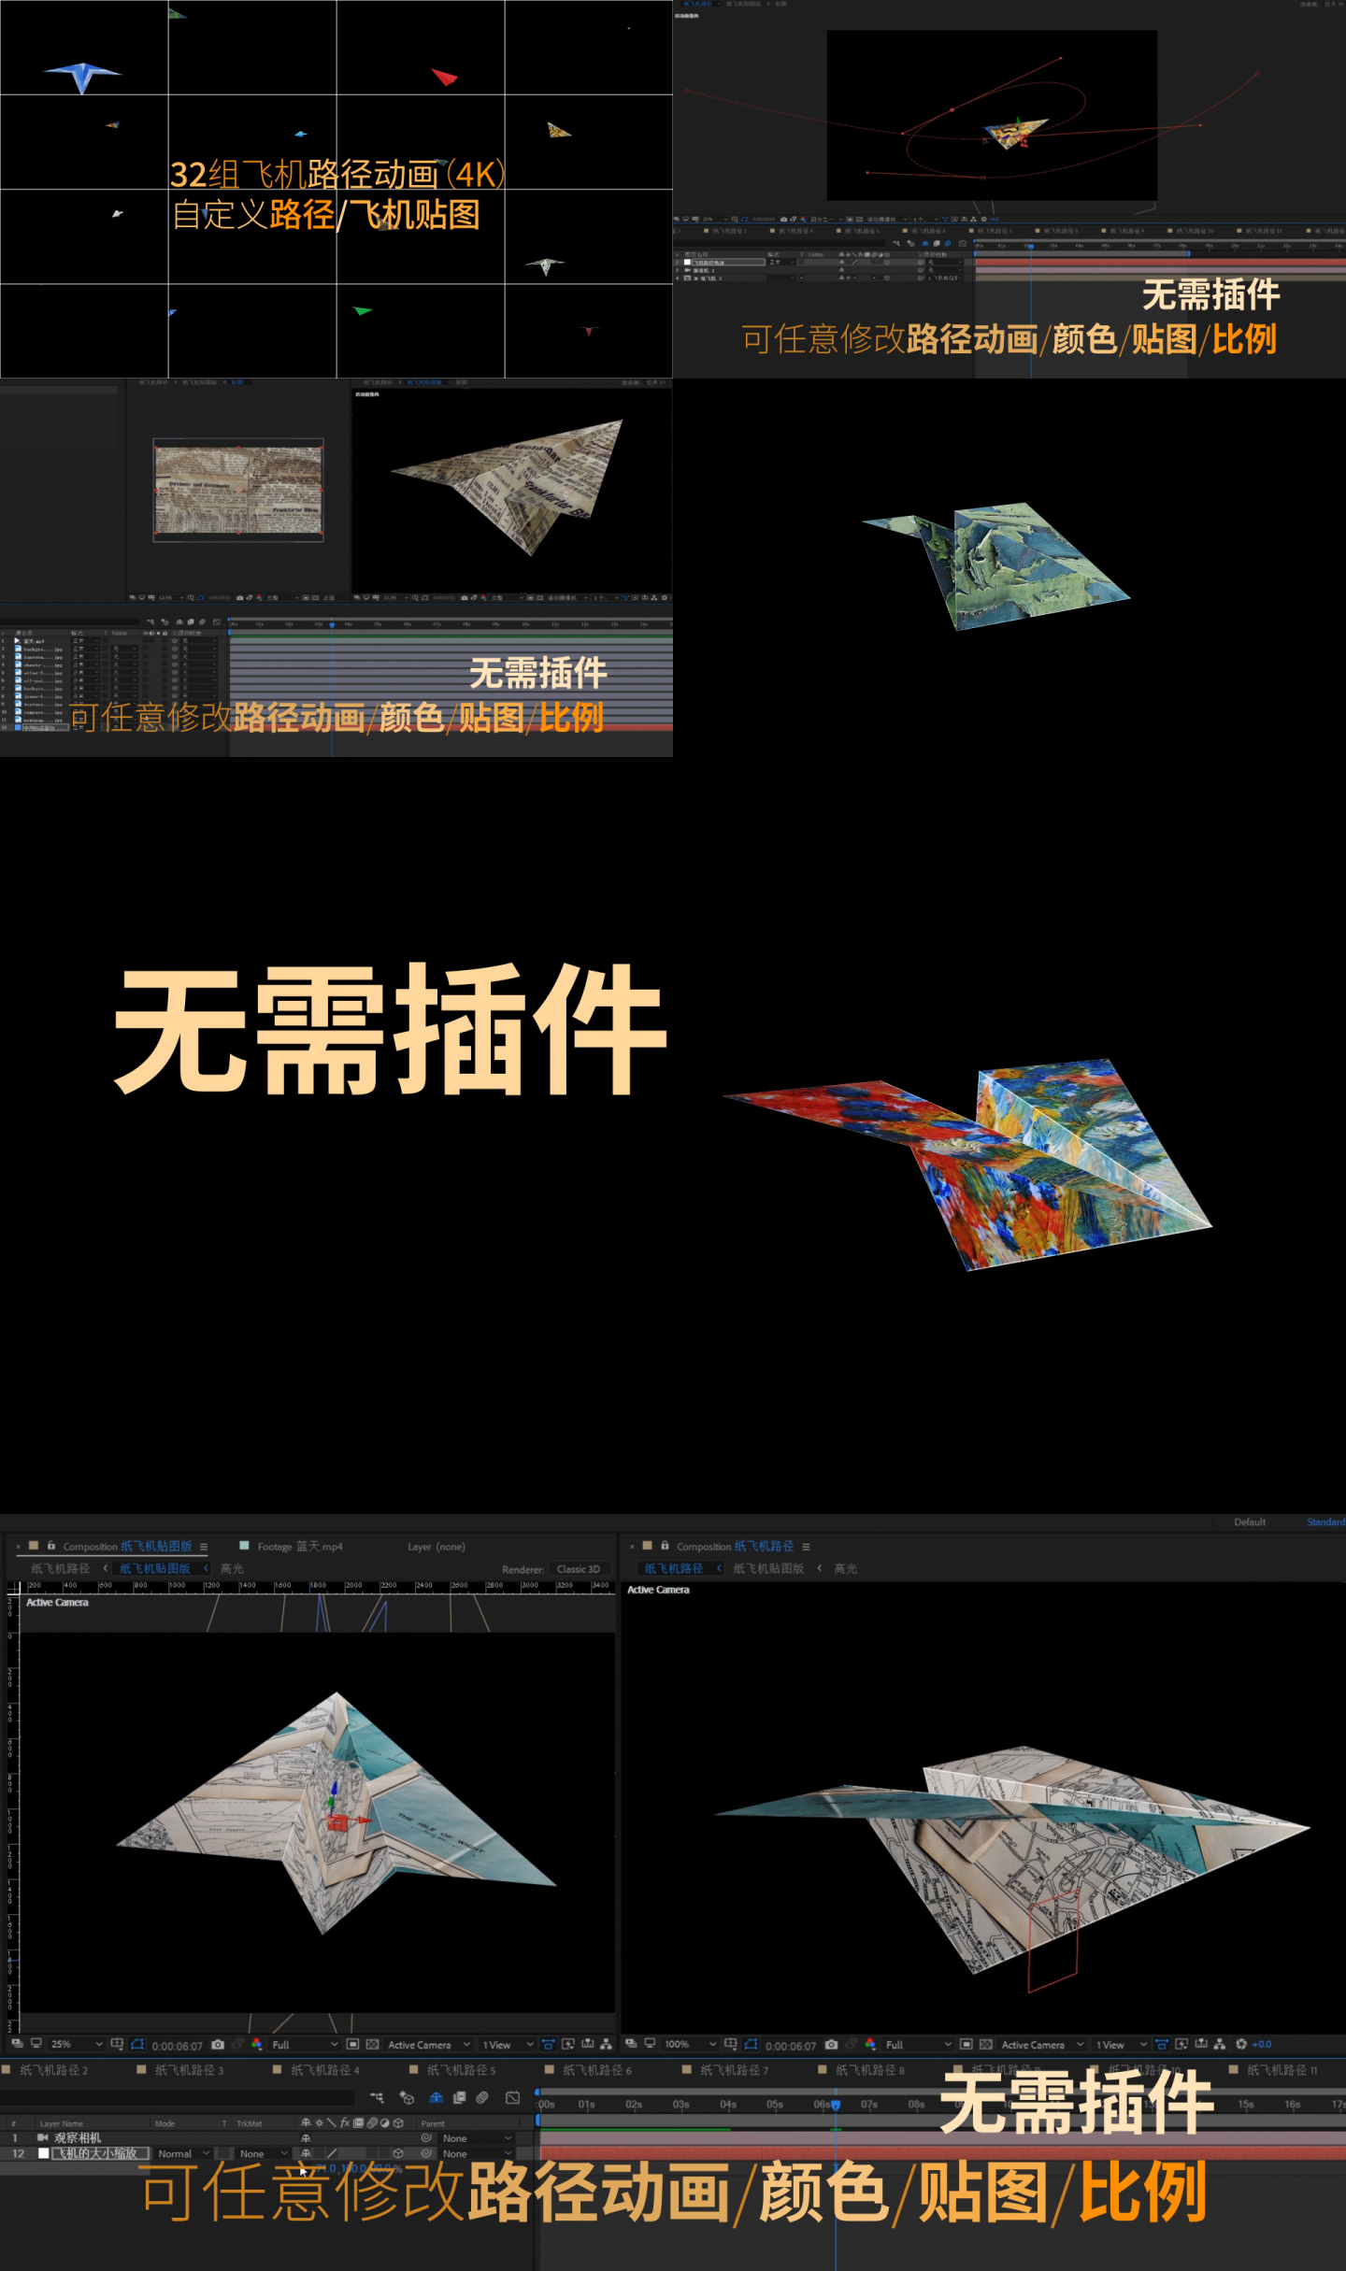Open channel RGB icon in right viewer
The width and height of the screenshot is (1346, 2271).
[870, 2044]
